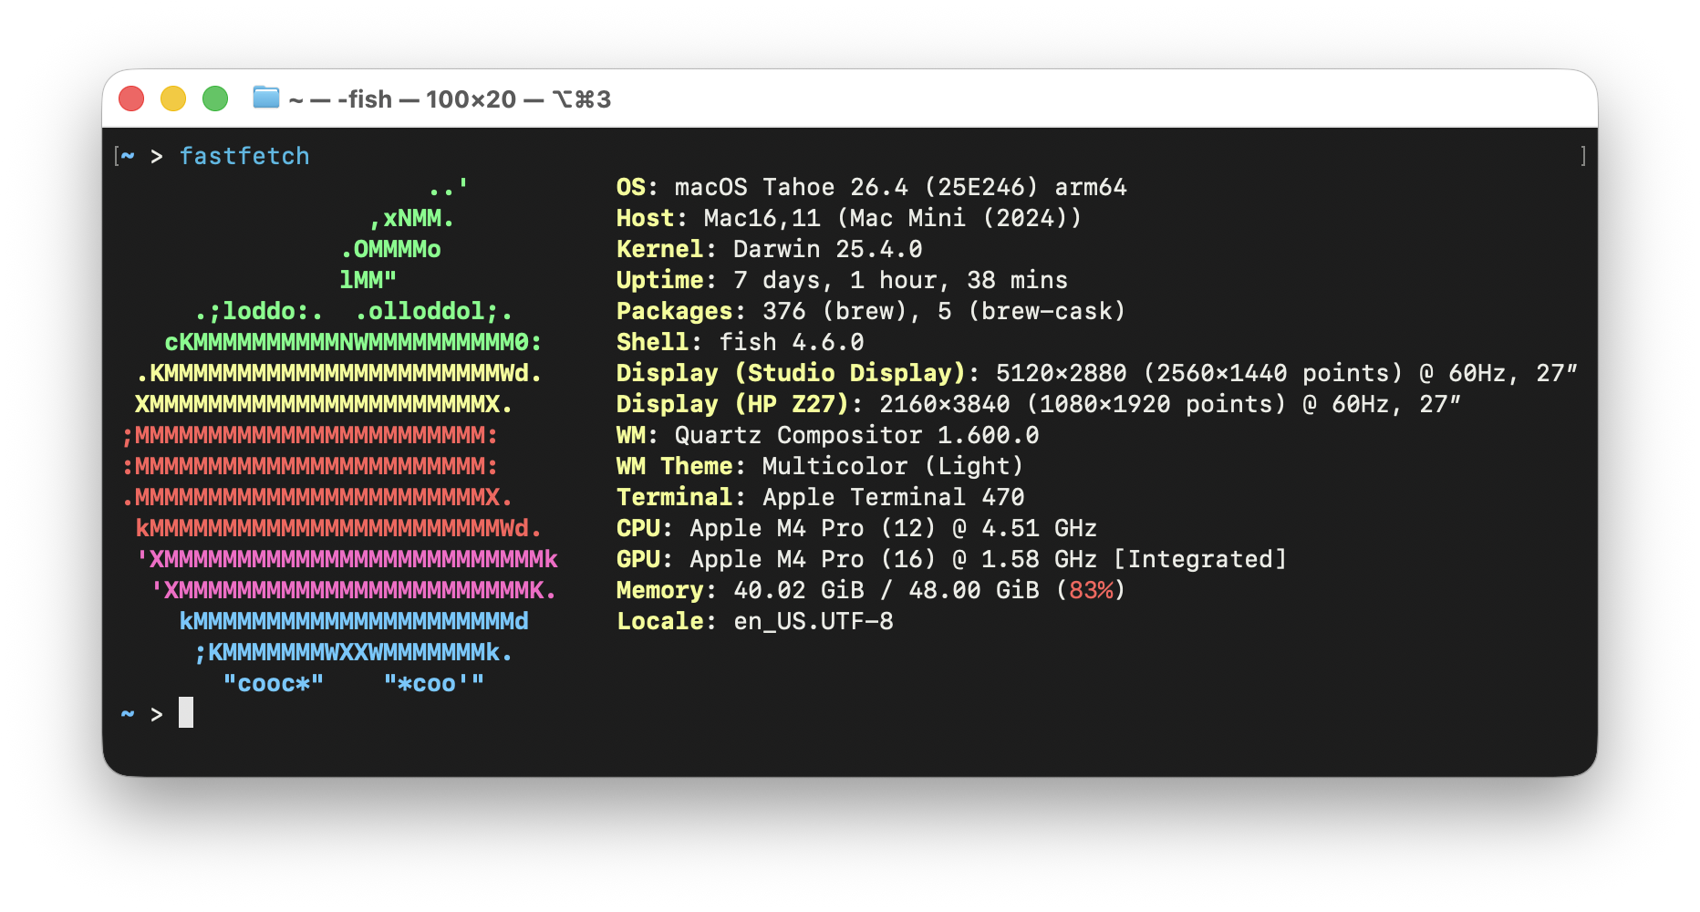1700x912 pixels.
Task: Click the ASCII-art Apple logo
Action: (339, 435)
